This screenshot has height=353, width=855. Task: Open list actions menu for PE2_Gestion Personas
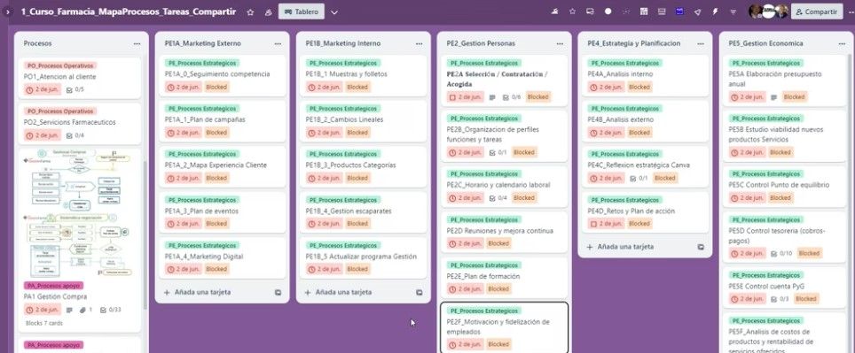(x=560, y=43)
